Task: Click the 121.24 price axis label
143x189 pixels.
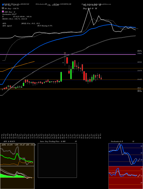Action: point(139,62)
